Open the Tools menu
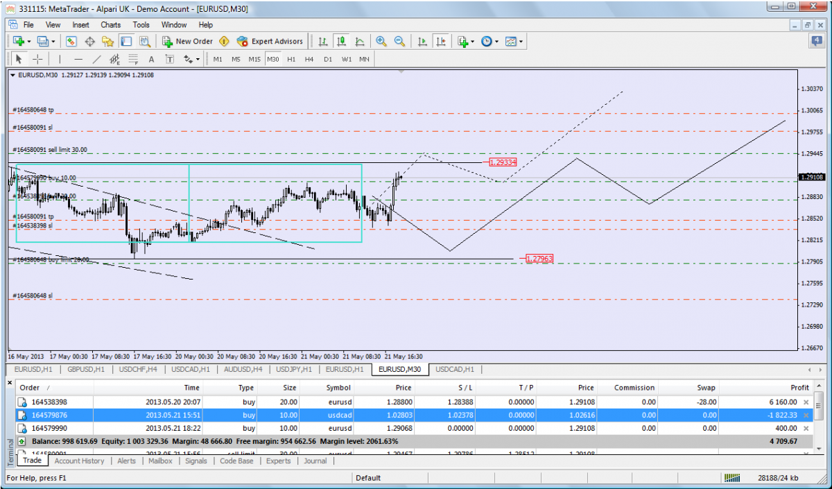 pyautogui.click(x=141, y=24)
